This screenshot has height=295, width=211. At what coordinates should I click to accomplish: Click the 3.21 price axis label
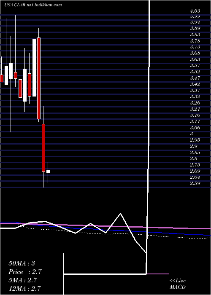(195, 109)
